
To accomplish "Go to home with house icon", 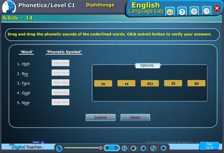I will [x=134, y=148].
